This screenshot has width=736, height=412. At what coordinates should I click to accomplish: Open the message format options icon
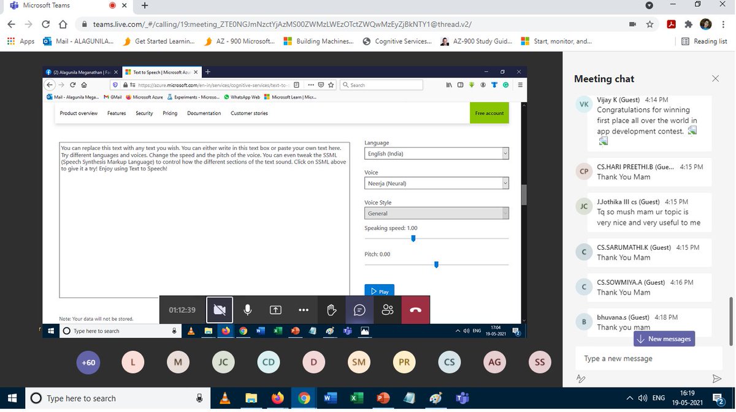581,379
